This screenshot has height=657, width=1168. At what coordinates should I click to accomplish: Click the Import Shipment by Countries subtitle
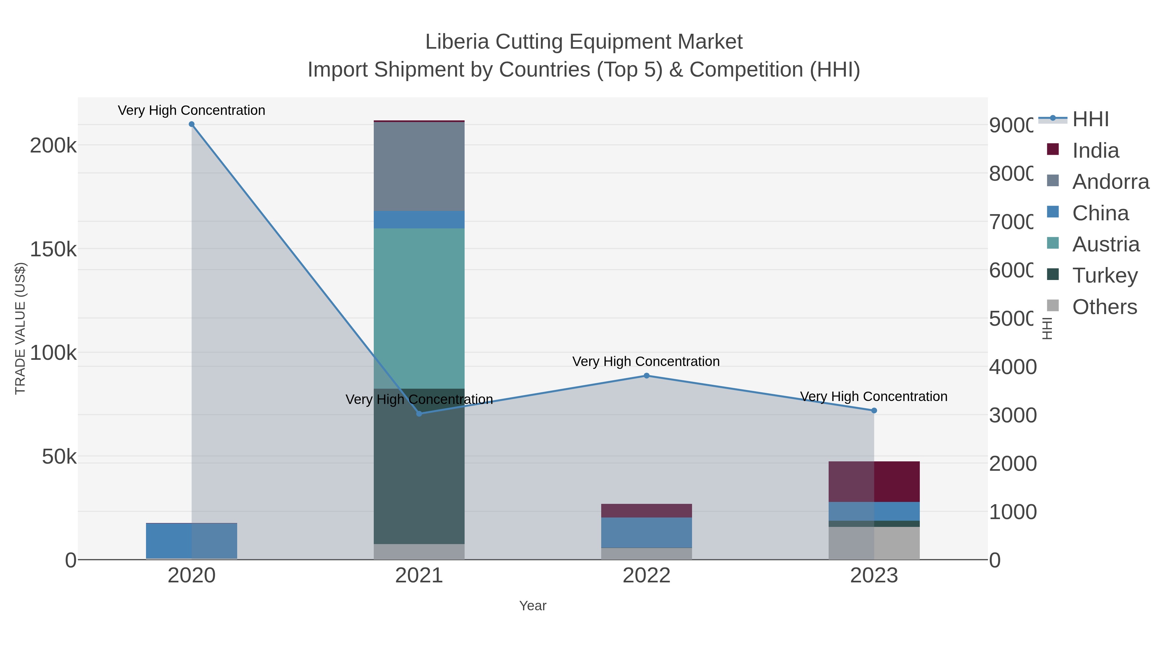click(x=584, y=70)
